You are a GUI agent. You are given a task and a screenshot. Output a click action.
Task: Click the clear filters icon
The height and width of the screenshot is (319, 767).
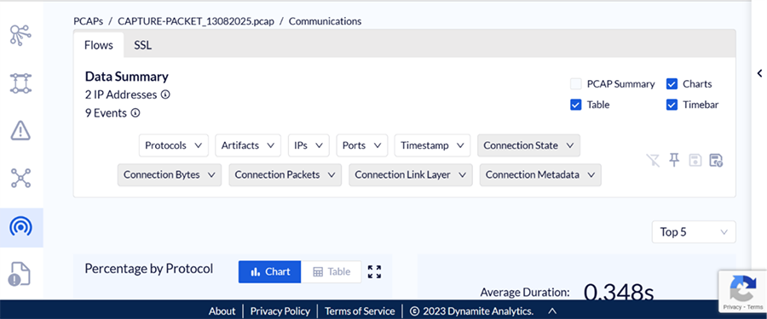click(653, 160)
